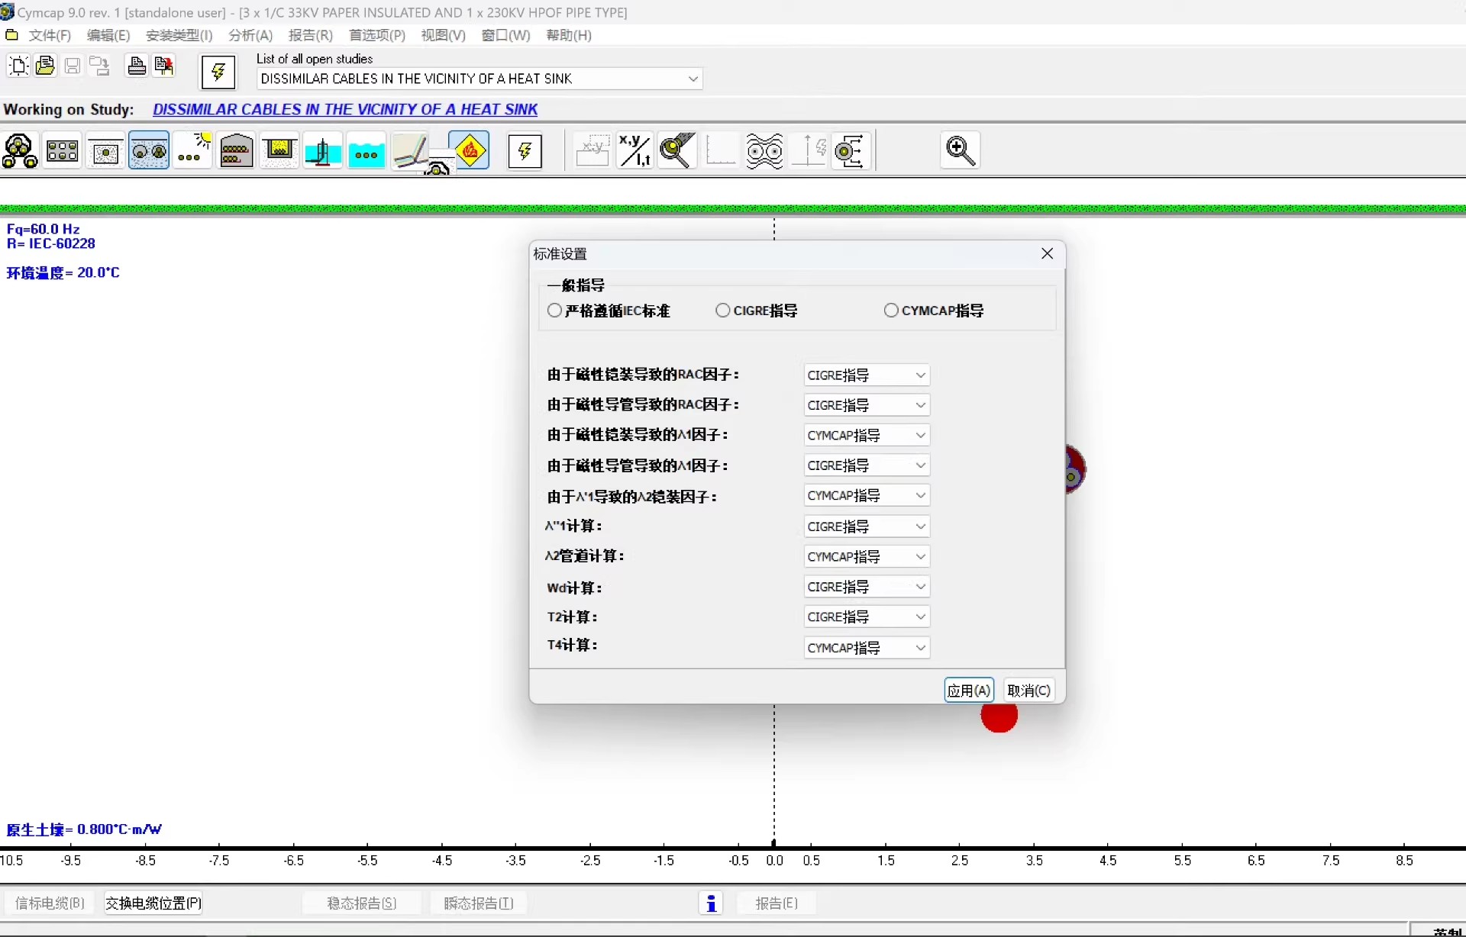The image size is (1466, 937).
Task: Open dropdown for 由于λ'1导致的λ2铠装因子
Action: pos(867,496)
